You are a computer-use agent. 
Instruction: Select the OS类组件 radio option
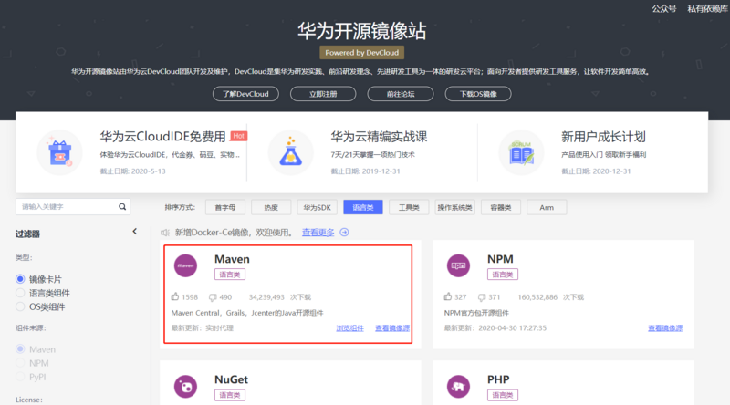(x=20, y=306)
